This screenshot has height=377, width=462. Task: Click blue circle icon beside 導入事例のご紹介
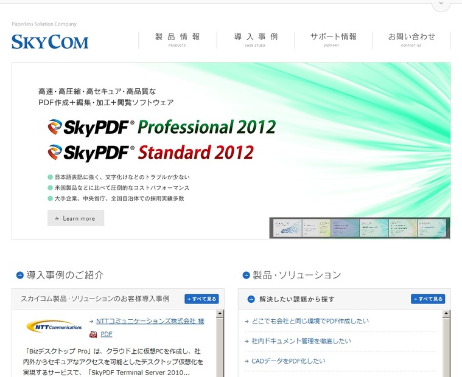(19, 275)
